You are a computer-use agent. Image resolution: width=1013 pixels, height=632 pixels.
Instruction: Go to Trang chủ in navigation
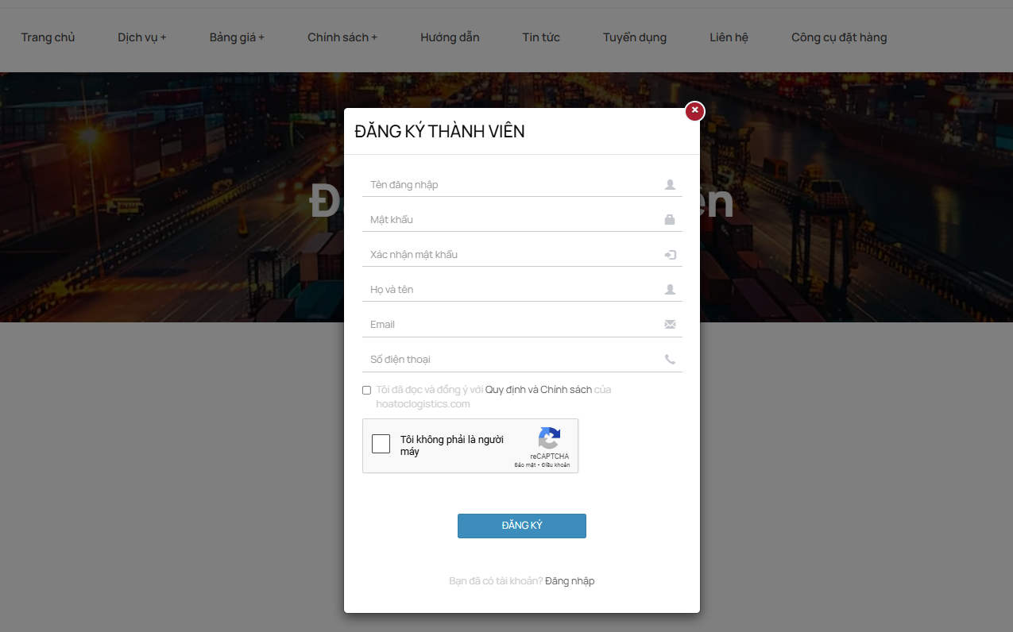(x=48, y=37)
